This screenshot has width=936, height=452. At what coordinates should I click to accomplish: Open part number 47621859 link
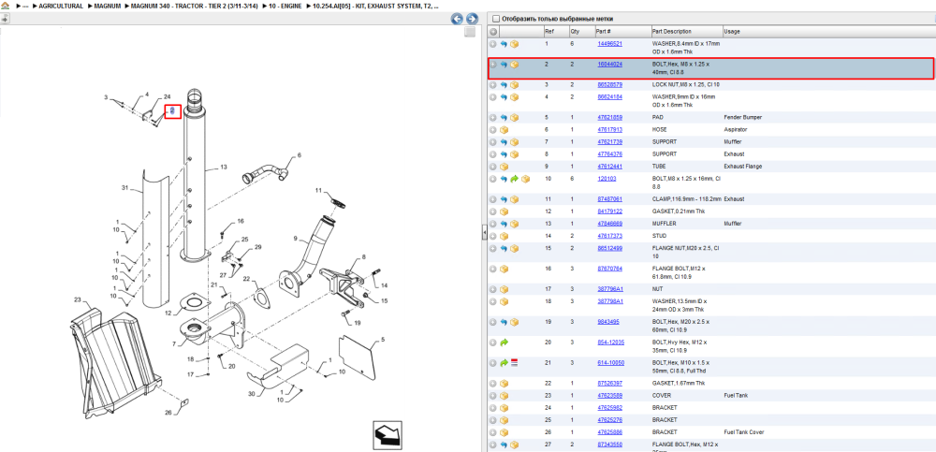610,118
